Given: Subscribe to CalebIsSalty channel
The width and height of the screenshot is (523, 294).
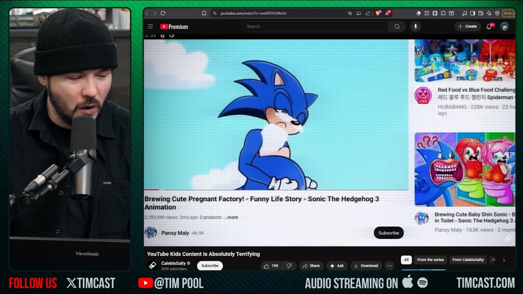Looking at the screenshot, I should (x=210, y=266).
